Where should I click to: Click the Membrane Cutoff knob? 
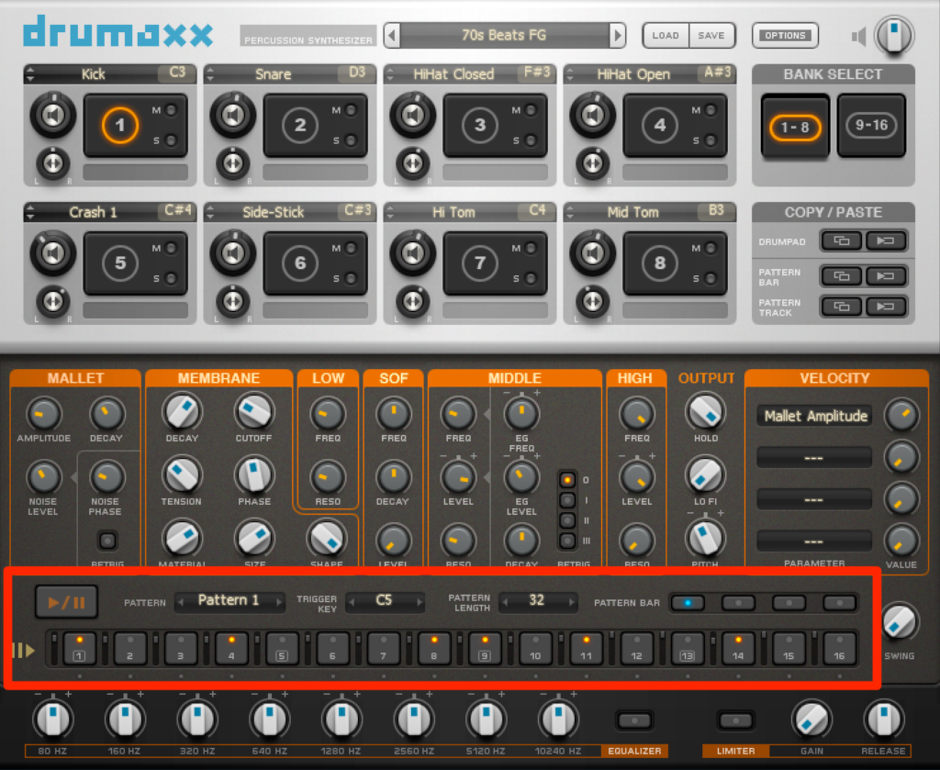tap(254, 412)
